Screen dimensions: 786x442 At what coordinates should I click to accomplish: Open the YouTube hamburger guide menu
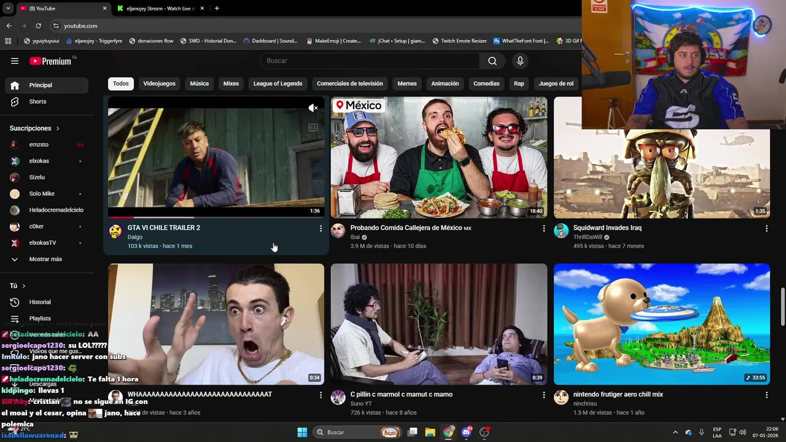(x=15, y=61)
